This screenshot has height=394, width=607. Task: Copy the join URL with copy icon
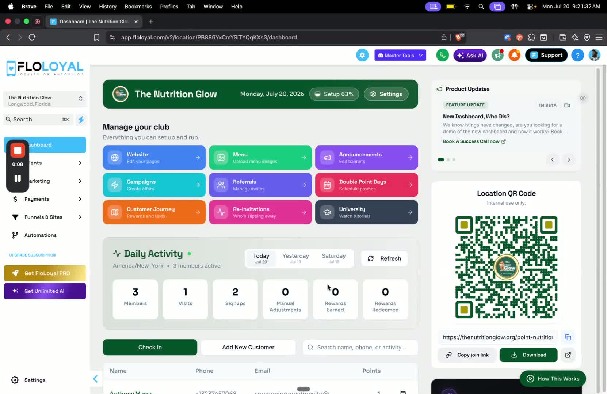tap(568, 337)
